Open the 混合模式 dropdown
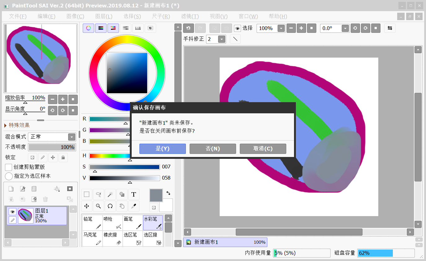Screen dimensions: 426x261 (x=72, y=137)
